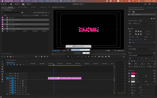Image resolution: width=157 pixels, height=98 pixels.
Task: Mute the A1 audio track
Action: [18, 81]
